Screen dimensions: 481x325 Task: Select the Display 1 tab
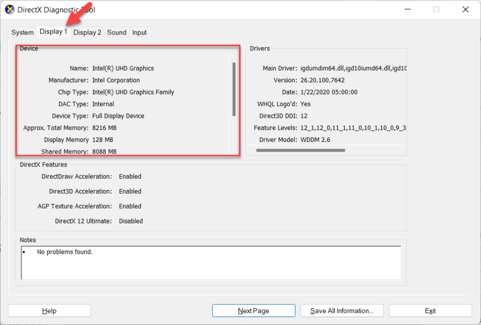[53, 32]
